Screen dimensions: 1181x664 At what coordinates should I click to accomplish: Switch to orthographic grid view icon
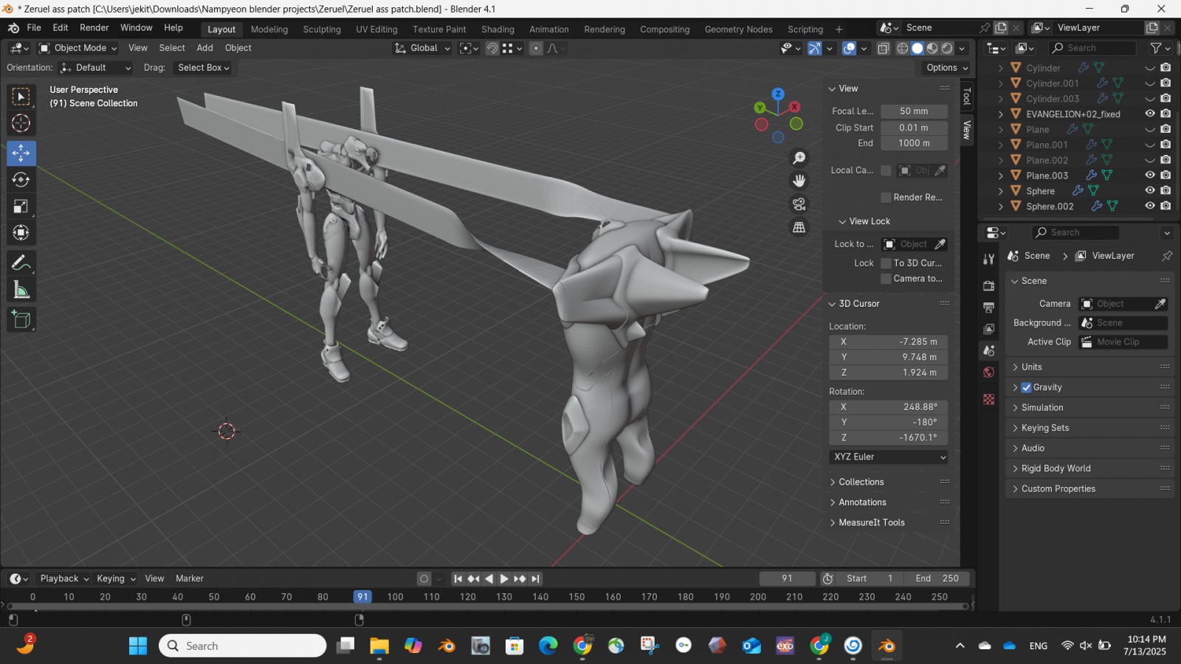click(x=799, y=227)
